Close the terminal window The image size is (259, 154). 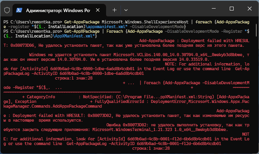click(x=249, y=9)
